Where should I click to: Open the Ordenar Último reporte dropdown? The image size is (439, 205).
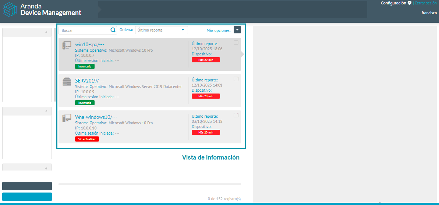(161, 30)
